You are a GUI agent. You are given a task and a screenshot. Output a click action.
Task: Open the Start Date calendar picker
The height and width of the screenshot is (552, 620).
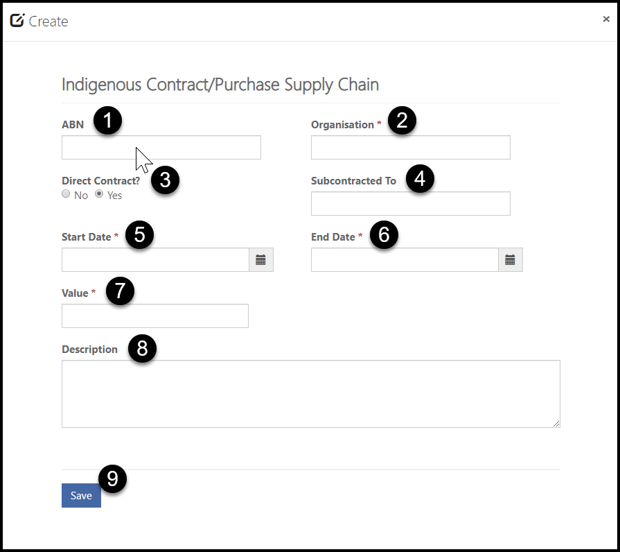261,260
